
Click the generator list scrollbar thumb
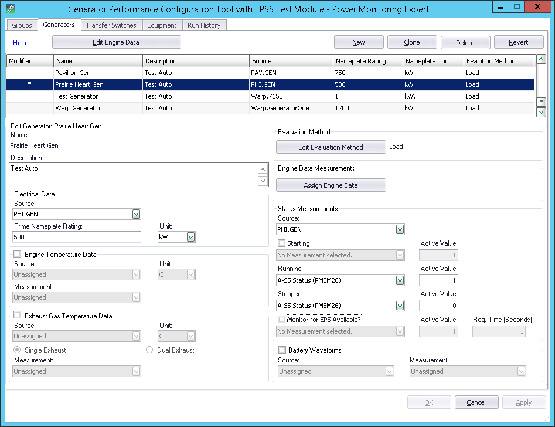tap(541, 101)
